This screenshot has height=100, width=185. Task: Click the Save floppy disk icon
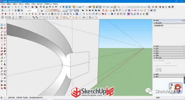tap(9, 7)
